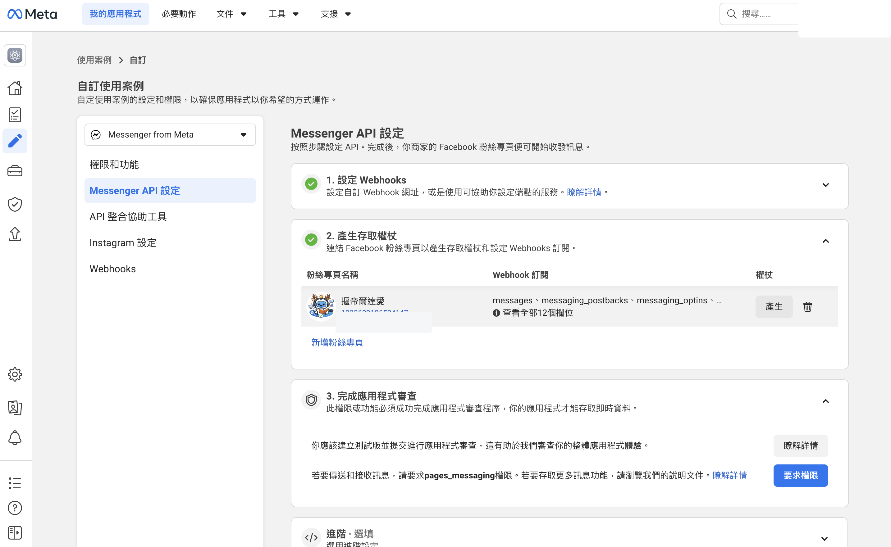The height and width of the screenshot is (547, 891).
Task: Click 查看全部12個欄位 text
Action: (538, 313)
